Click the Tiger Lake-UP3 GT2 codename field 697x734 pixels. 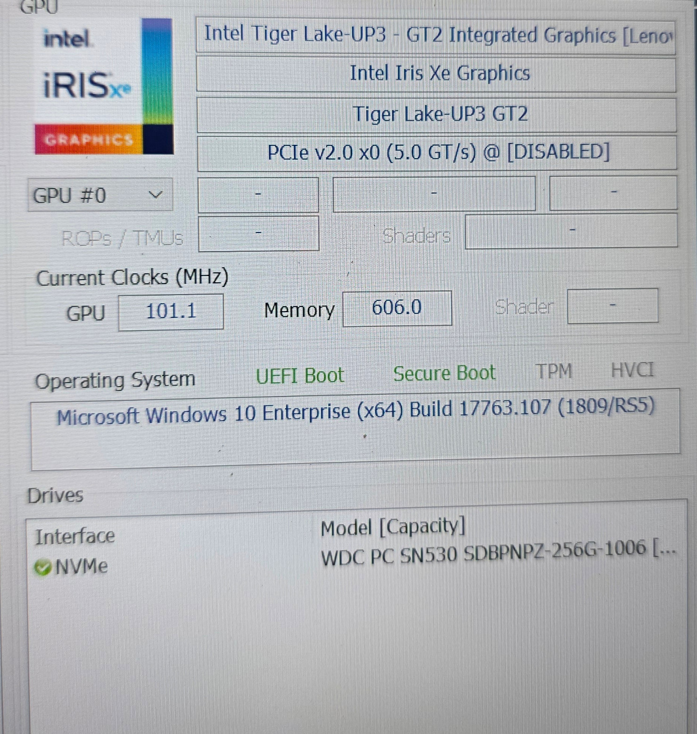(437, 115)
